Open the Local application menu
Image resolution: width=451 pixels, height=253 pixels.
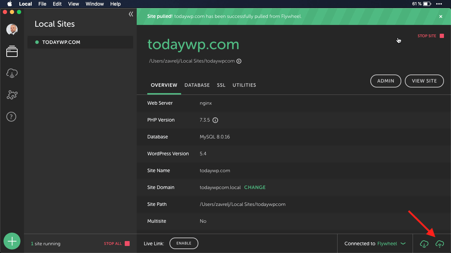click(x=25, y=4)
